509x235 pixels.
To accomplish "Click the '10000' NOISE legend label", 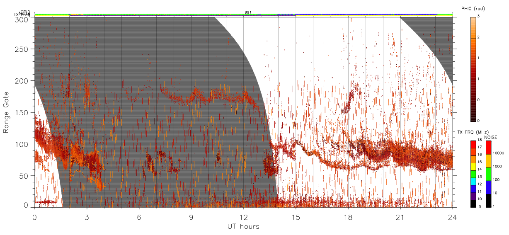I will click(499, 153).
